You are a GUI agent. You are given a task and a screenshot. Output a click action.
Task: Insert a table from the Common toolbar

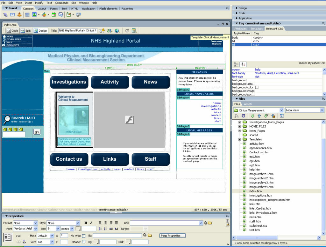click(x=27, y=15)
